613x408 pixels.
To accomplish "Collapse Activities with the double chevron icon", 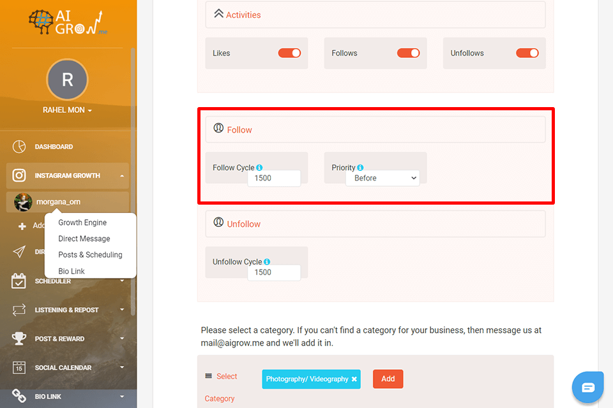I will (219, 13).
